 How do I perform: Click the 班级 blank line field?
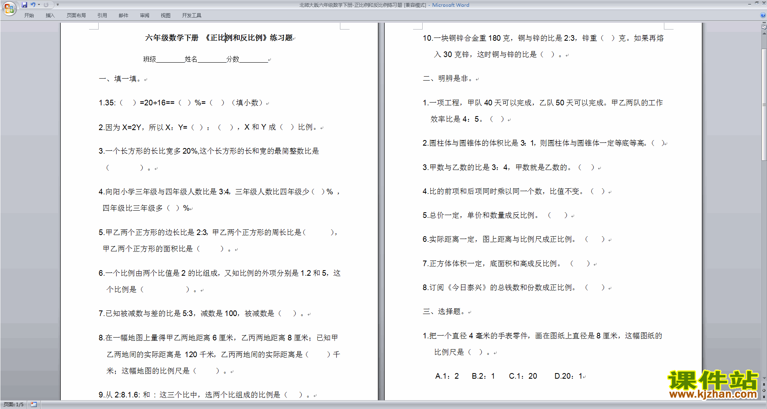coord(170,59)
